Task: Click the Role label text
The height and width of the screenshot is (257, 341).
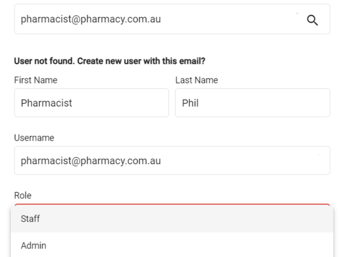Action: 23,196
